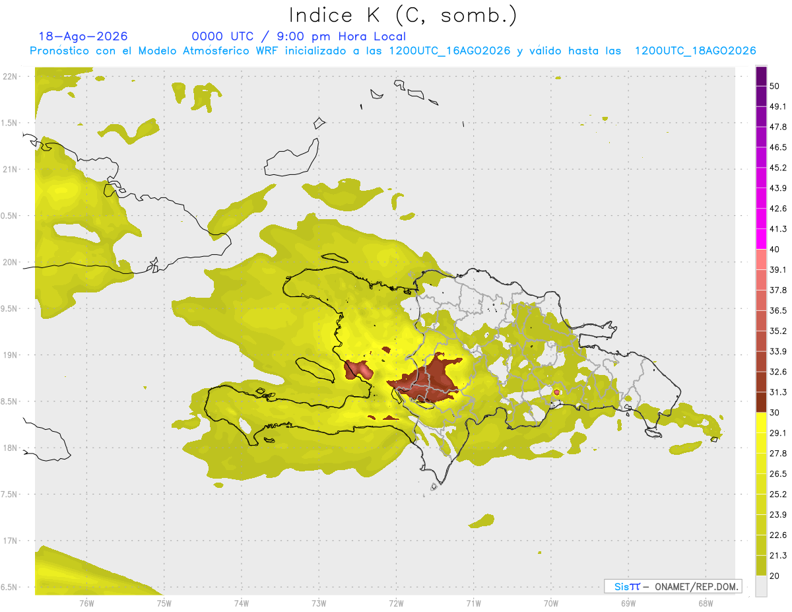Screen dimensions: 792x612
Task: Click the legend value '49.1'
Action: (777, 106)
